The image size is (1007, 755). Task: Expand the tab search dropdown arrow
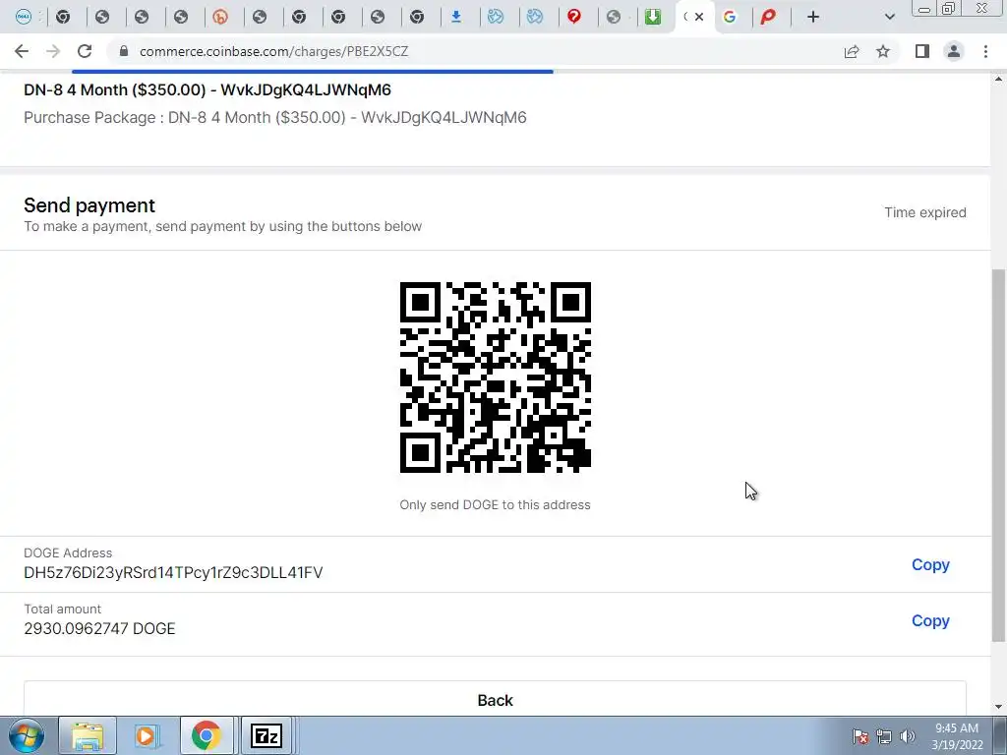pos(889,18)
